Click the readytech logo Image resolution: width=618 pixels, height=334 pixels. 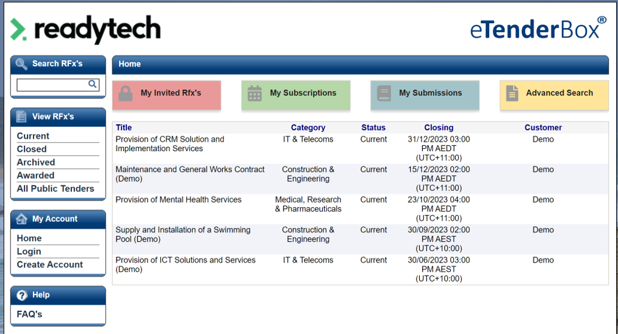85,29
